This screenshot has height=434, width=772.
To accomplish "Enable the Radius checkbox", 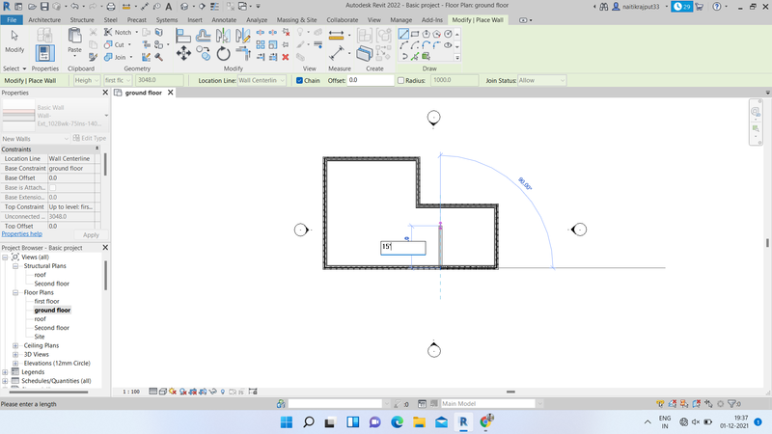I will [401, 80].
